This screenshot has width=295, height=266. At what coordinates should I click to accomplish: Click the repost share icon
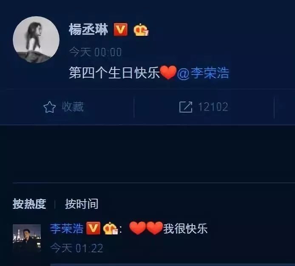[186, 107]
